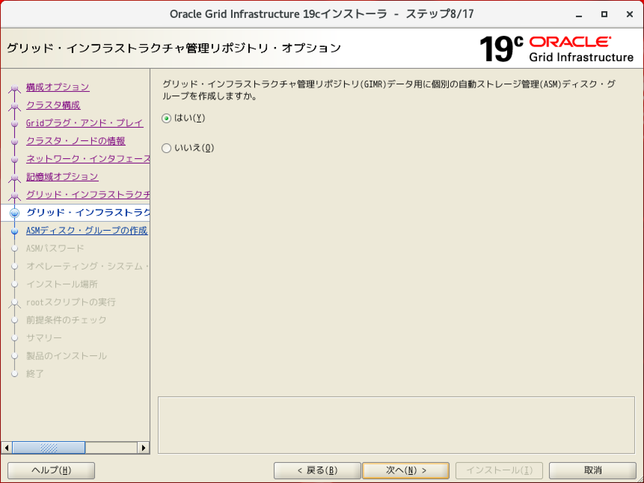Screen dimensions: 644x483
Task: Click the Oracle 19c Grid Infrastructure logo
Action: (x=556, y=49)
